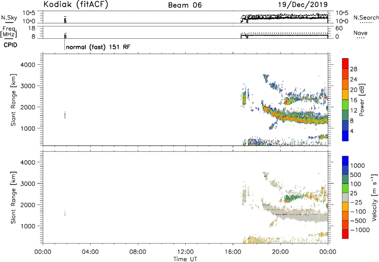Click the "-100" tick on the Velocity color bar
Screen dimensions: 379x262
[358, 211]
